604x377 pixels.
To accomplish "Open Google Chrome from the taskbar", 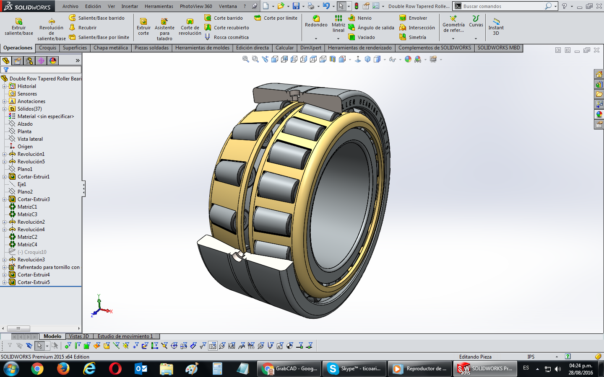I will pyautogui.click(x=37, y=369).
